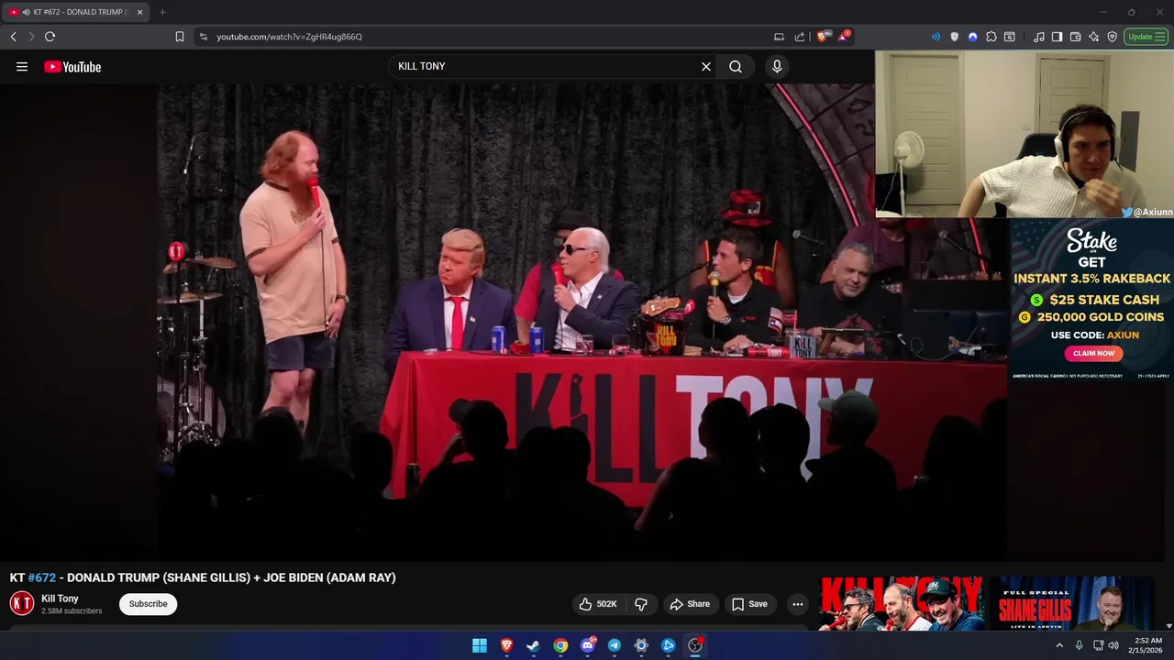This screenshot has height=660, width=1174.
Task: Click CLAIM NOW on the Stake ad
Action: tap(1093, 353)
